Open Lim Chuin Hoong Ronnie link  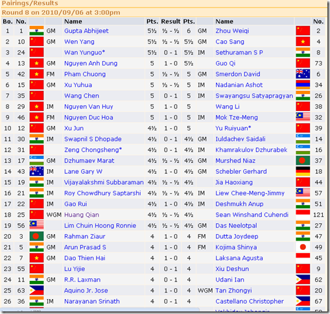(x=100, y=226)
